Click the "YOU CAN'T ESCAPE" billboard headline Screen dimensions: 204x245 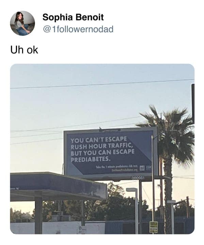click(x=99, y=139)
